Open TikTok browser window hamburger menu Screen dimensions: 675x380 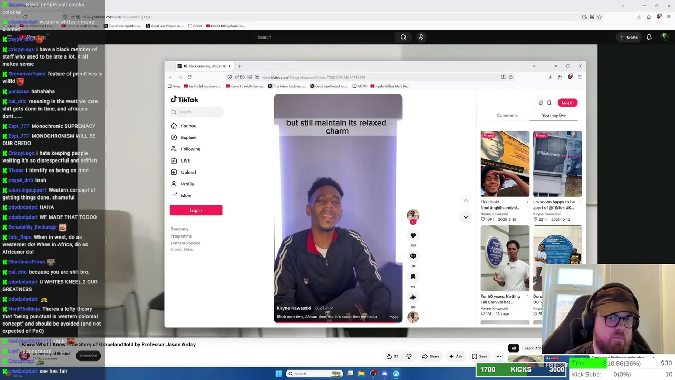(580, 77)
